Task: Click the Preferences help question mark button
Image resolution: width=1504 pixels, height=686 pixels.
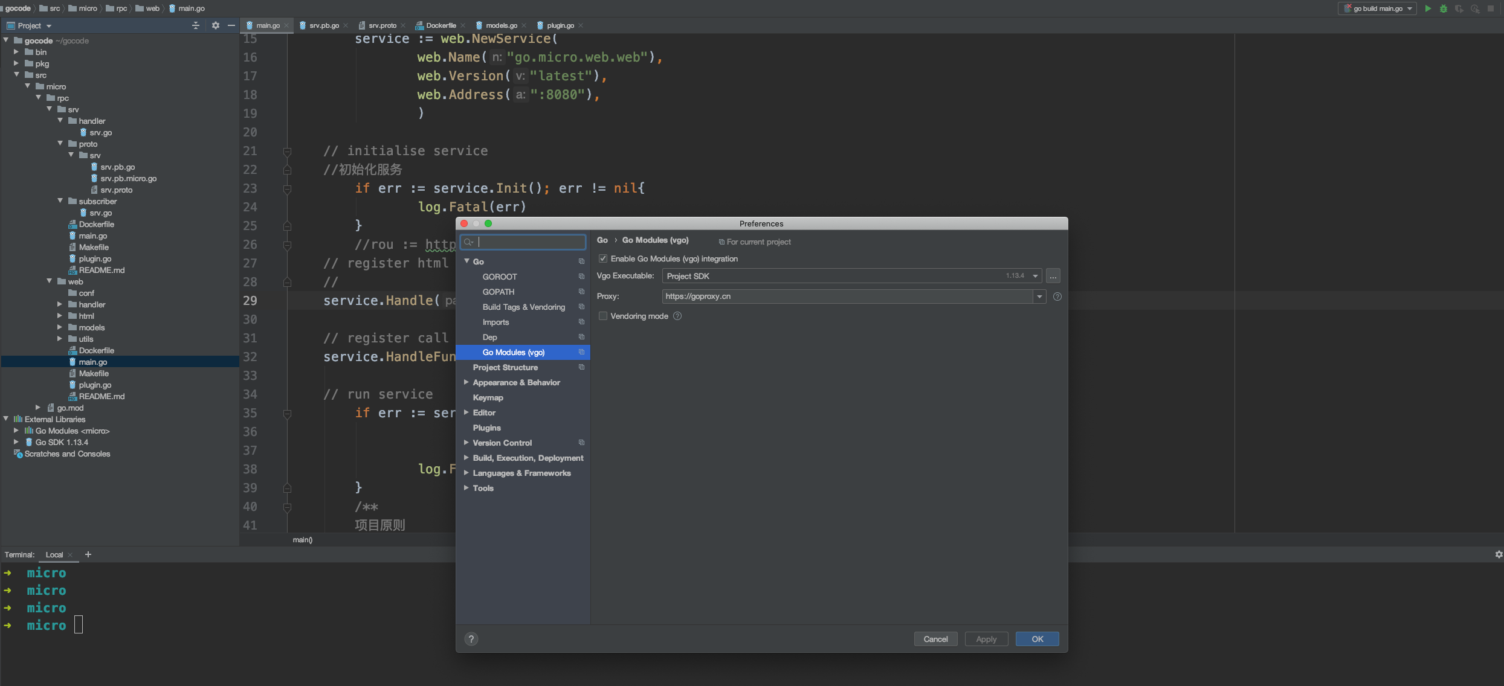Action: coord(471,639)
